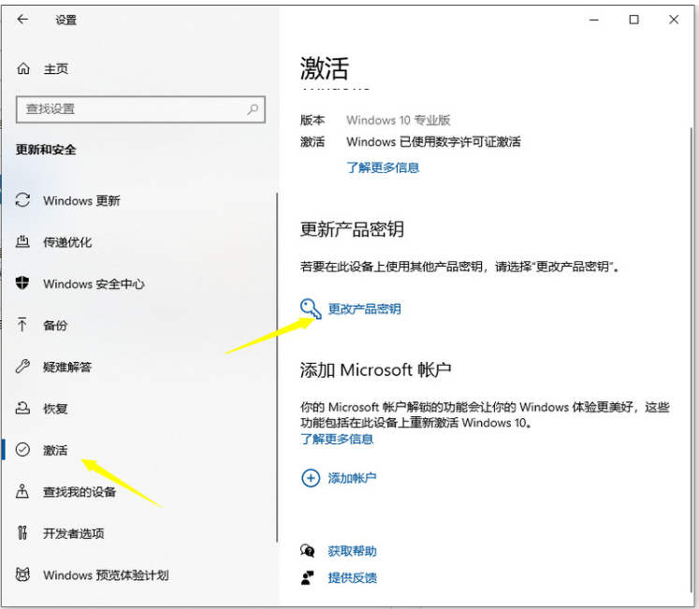Open 传递优化 settings page

tap(67, 242)
